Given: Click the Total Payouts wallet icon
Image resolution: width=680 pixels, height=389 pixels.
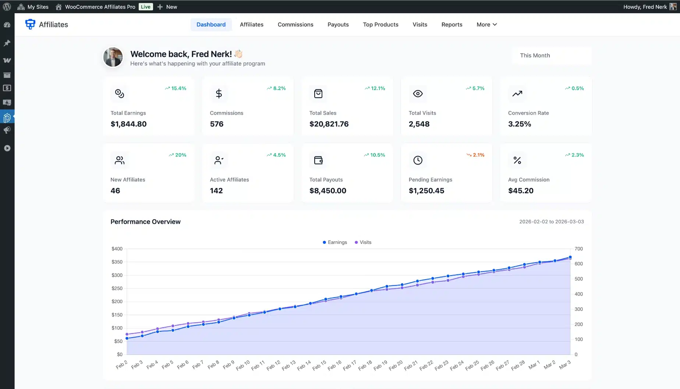Looking at the screenshot, I should [318, 160].
